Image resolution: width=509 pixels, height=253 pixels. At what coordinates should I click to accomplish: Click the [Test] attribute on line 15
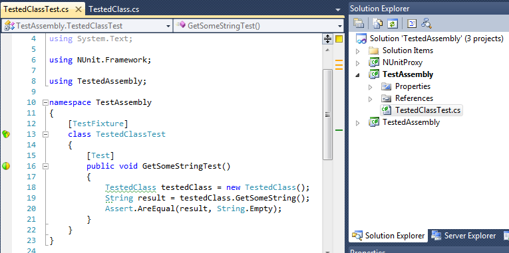(100, 155)
